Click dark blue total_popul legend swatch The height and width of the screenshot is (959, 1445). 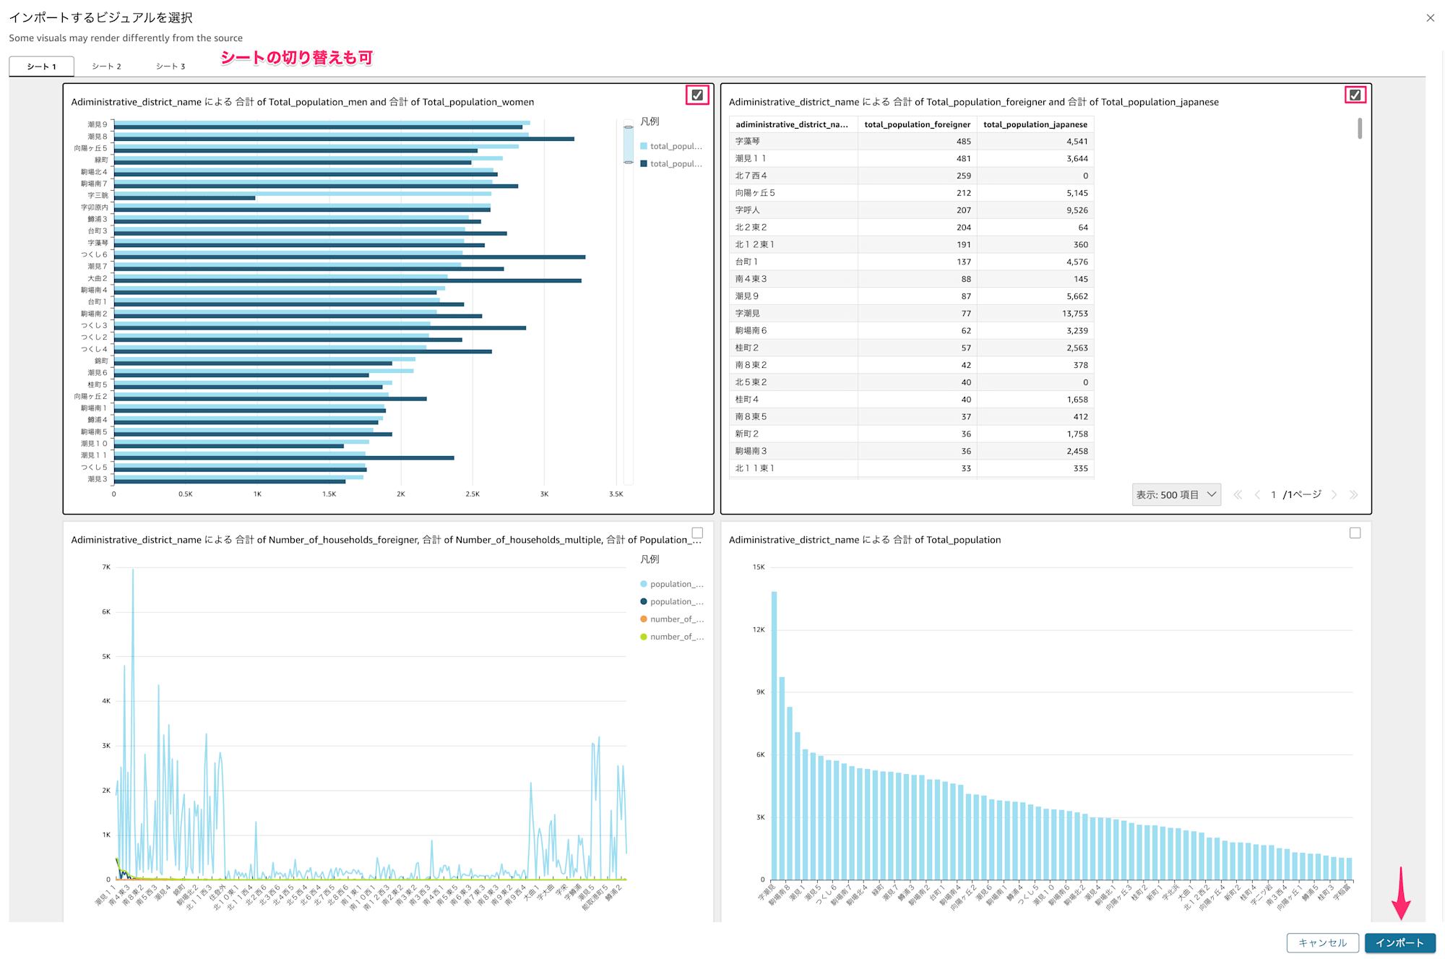pyautogui.click(x=643, y=163)
